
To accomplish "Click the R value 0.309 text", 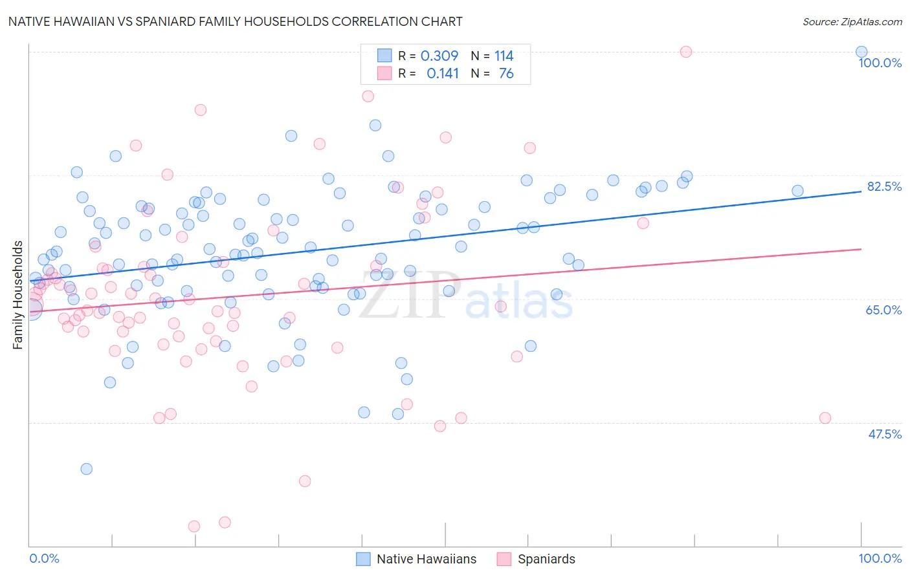I will click(439, 56).
